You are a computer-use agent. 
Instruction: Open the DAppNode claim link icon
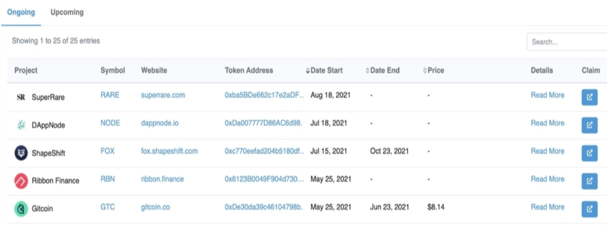(x=590, y=125)
